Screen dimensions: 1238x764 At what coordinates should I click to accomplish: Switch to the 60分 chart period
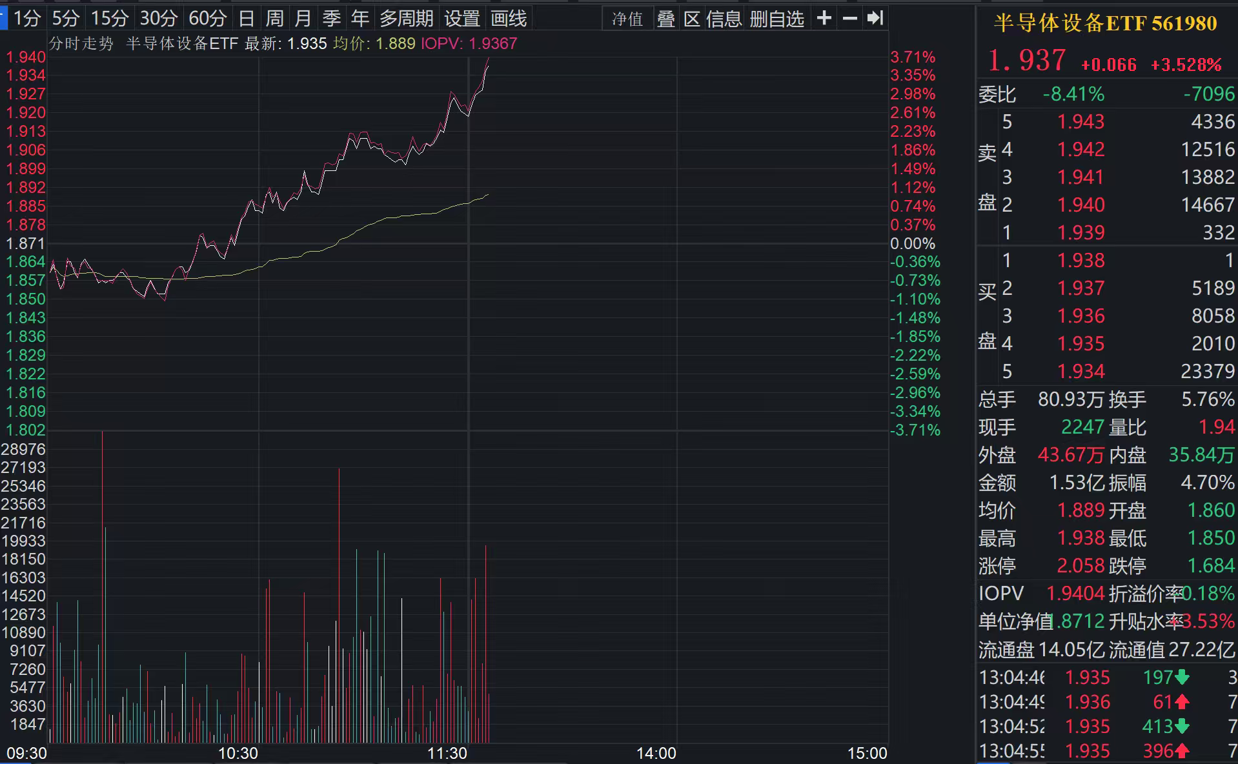(x=207, y=19)
